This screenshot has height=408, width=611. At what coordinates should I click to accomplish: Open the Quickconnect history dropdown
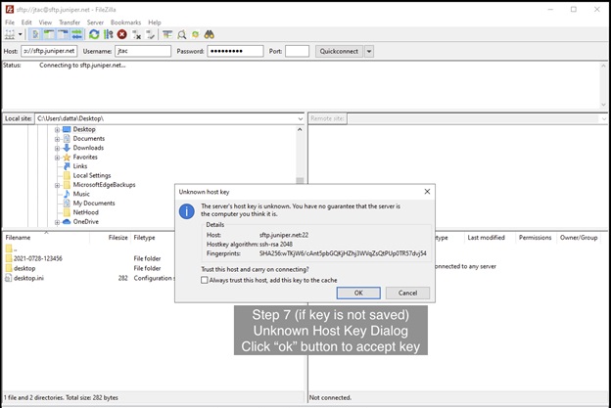pyautogui.click(x=369, y=51)
